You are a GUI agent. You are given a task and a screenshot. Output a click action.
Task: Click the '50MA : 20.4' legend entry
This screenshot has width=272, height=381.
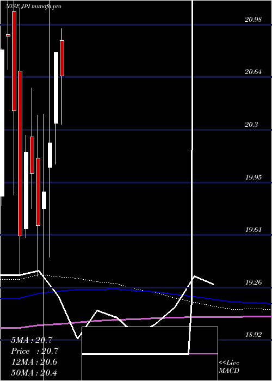[x=34, y=372]
